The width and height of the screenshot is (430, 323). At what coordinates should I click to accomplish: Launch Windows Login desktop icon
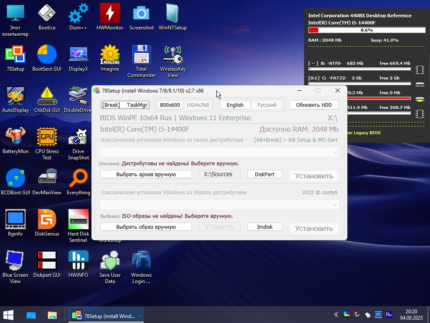141,267
